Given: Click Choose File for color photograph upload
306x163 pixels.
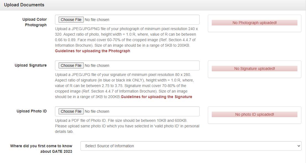Looking at the screenshot, I should [x=71, y=19].
